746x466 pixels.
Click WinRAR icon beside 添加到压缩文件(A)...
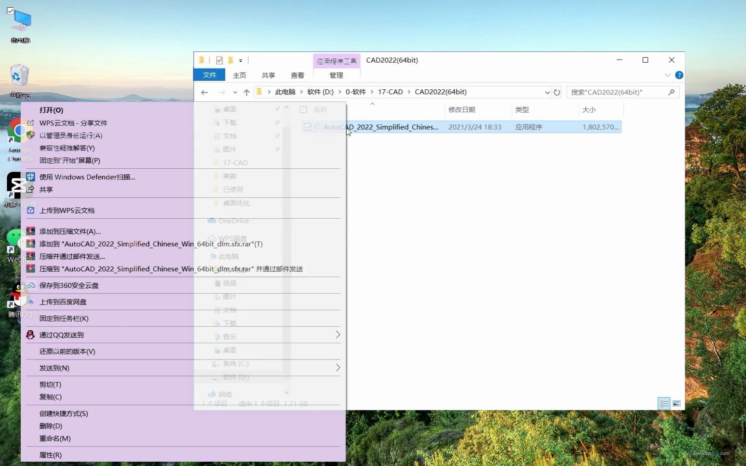30,231
